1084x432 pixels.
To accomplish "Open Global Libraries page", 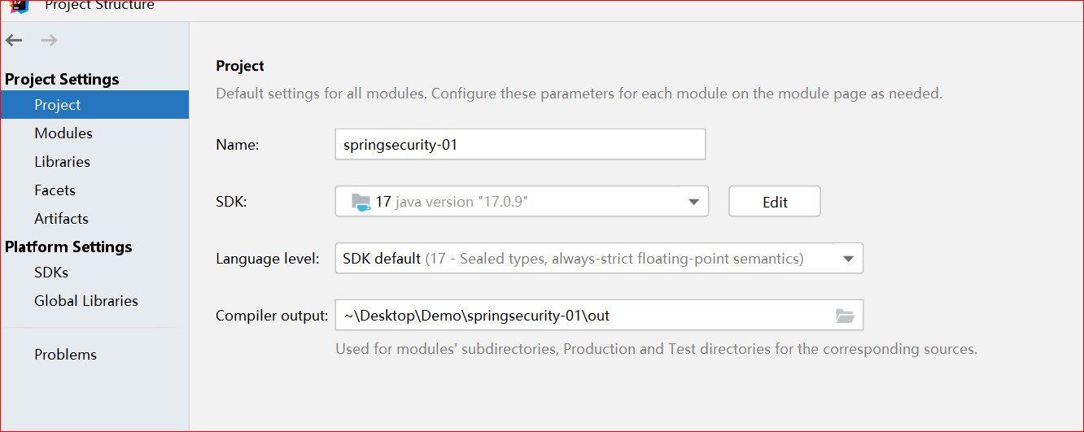I will coord(86,301).
